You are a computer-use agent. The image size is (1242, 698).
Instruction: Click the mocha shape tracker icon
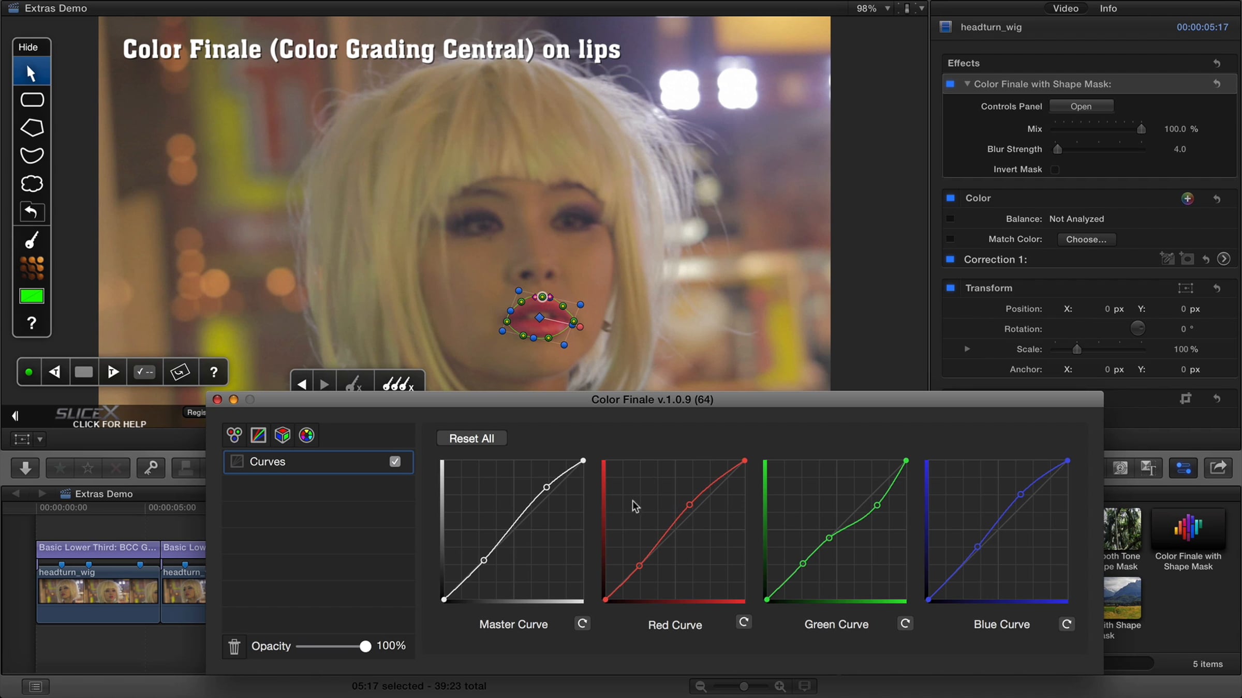[x=180, y=372]
